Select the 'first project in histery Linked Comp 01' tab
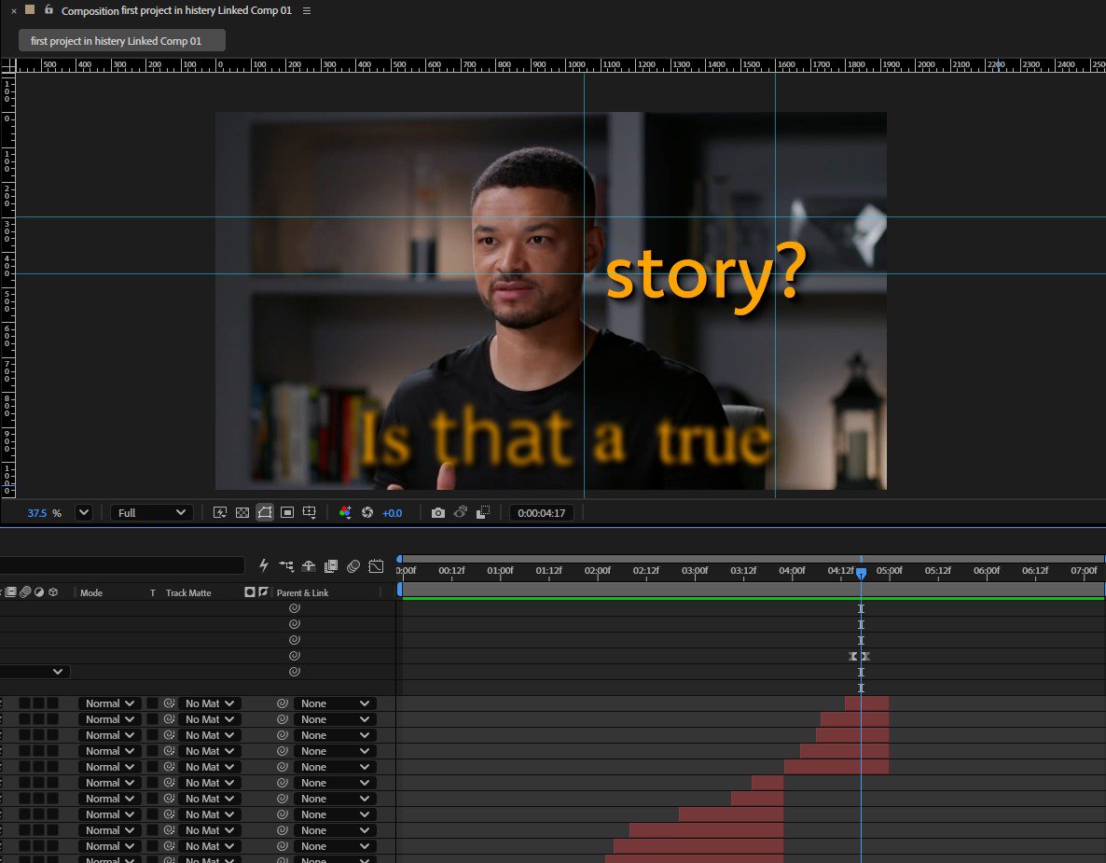The width and height of the screenshot is (1106, 863). coord(122,41)
